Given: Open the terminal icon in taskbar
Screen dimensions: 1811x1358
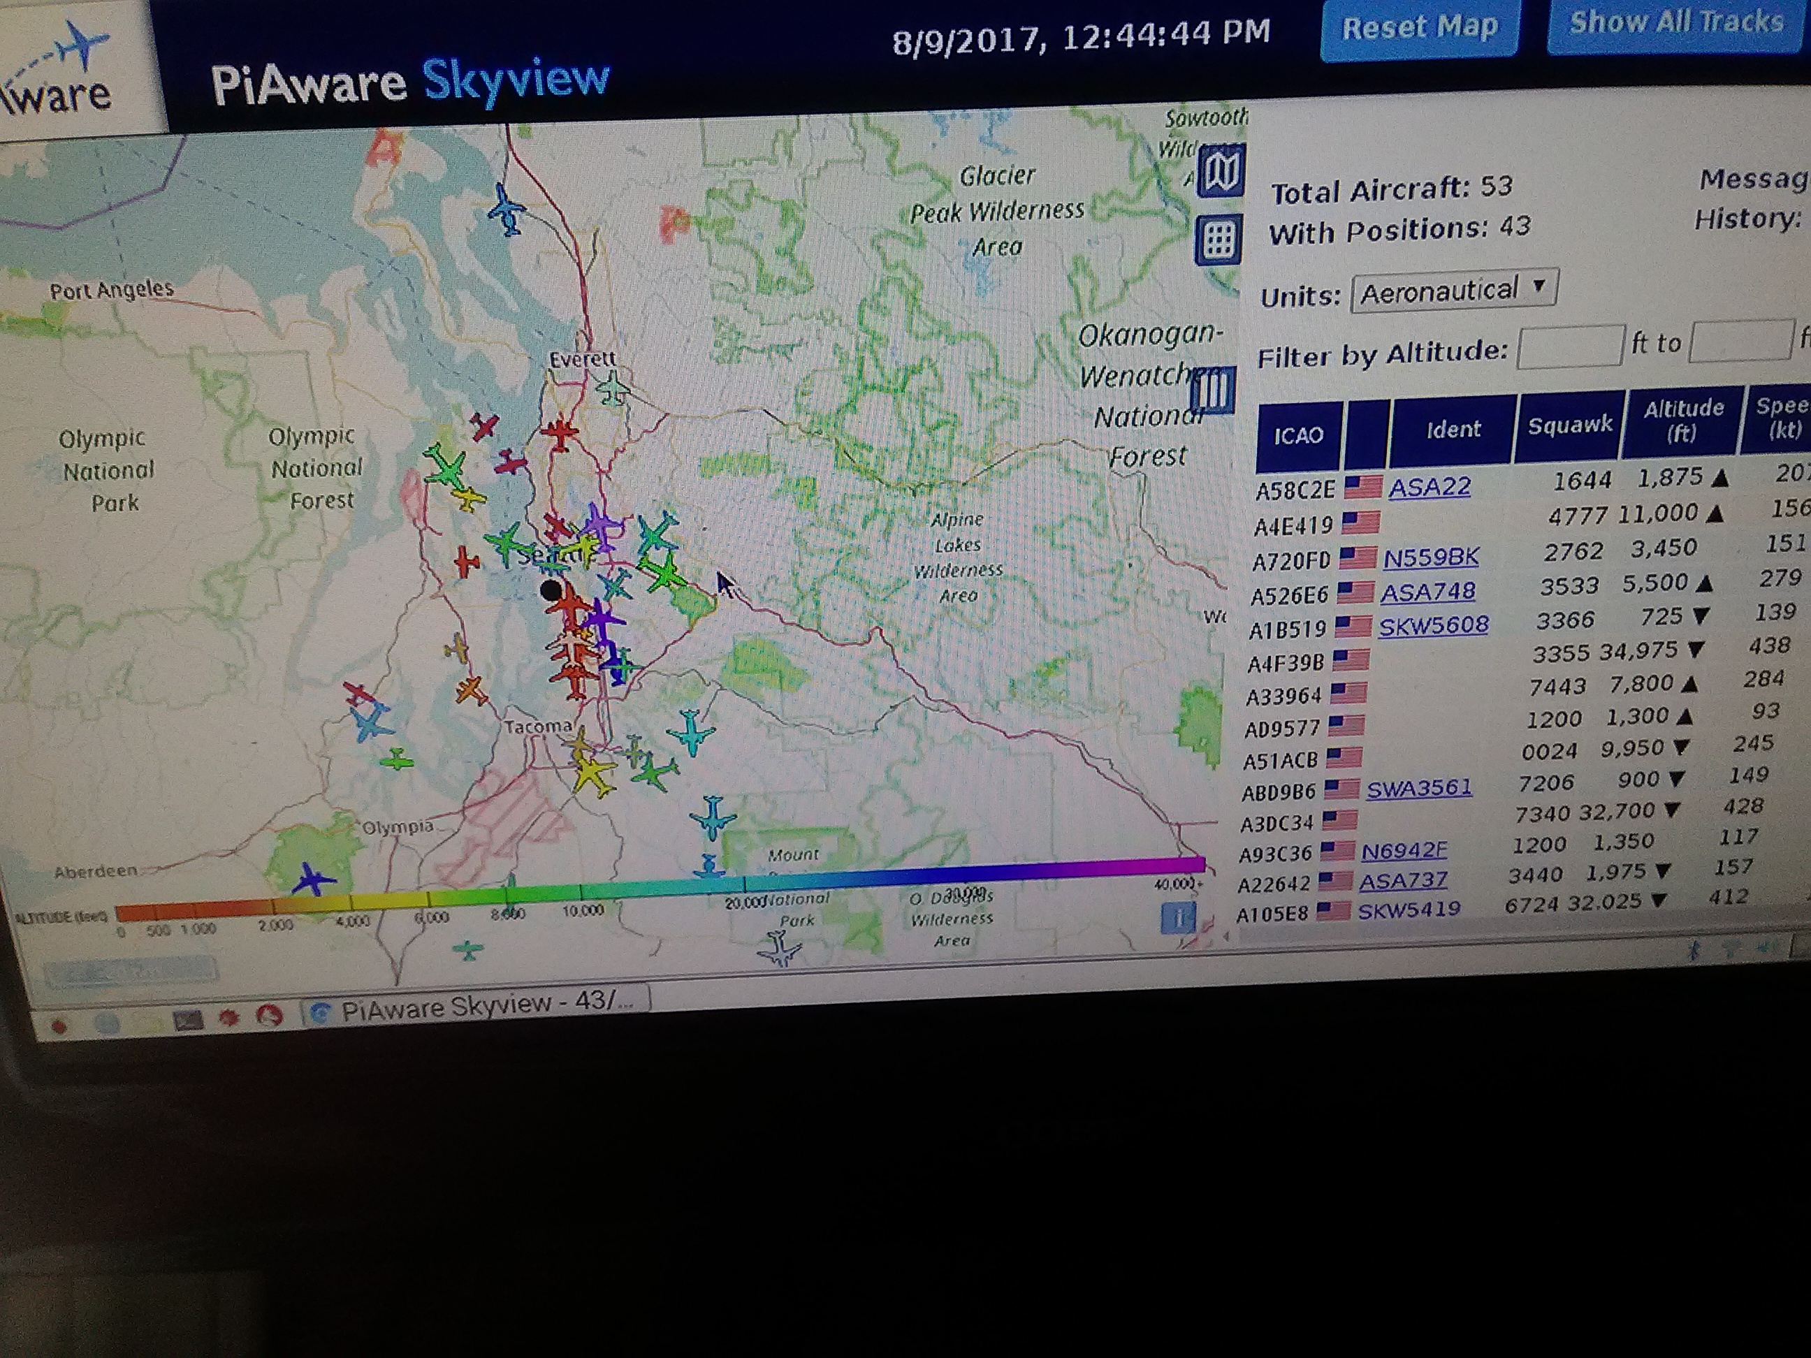Looking at the screenshot, I should pyautogui.click(x=189, y=1020).
